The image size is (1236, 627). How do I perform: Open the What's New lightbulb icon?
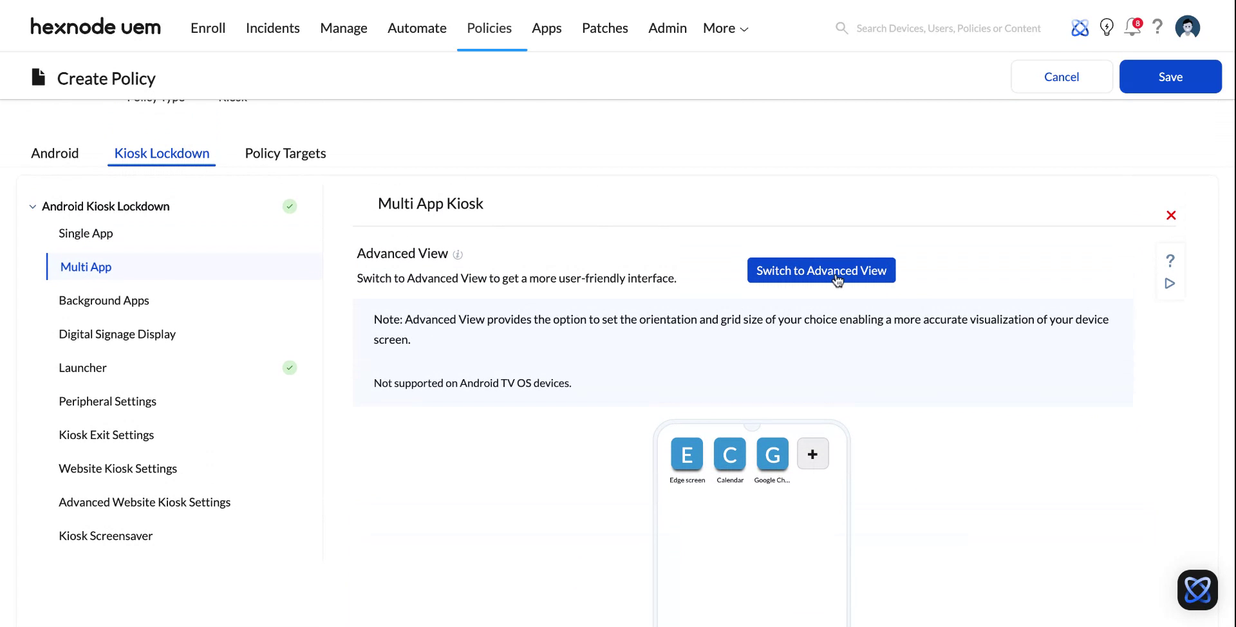1107,28
